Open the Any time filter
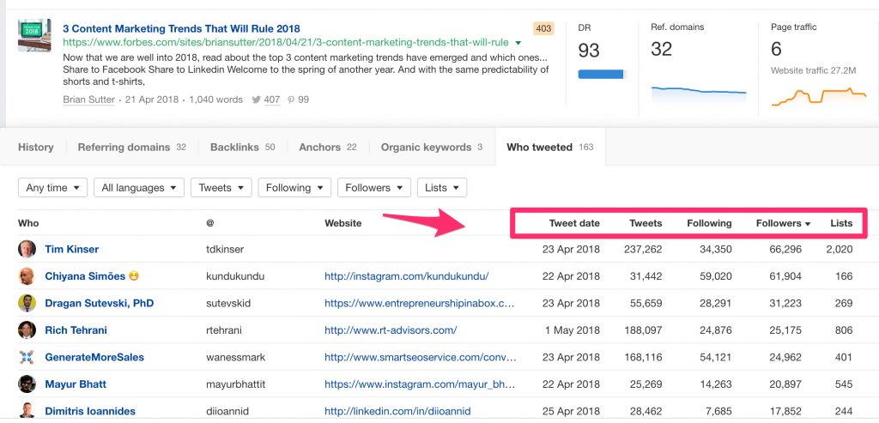Viewport: 879px width, 423px height. 52,188
